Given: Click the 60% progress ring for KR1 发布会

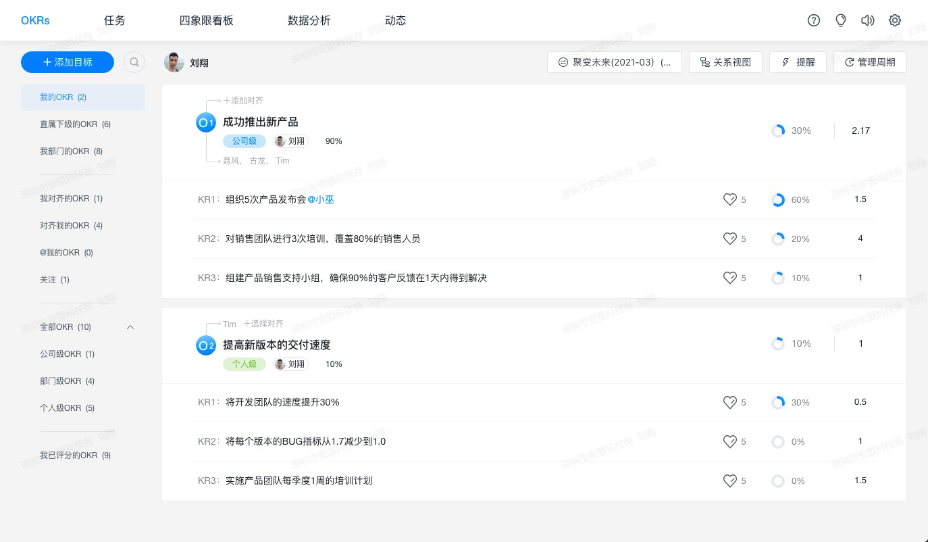Looking at the screenshot, I should point(778,199).
